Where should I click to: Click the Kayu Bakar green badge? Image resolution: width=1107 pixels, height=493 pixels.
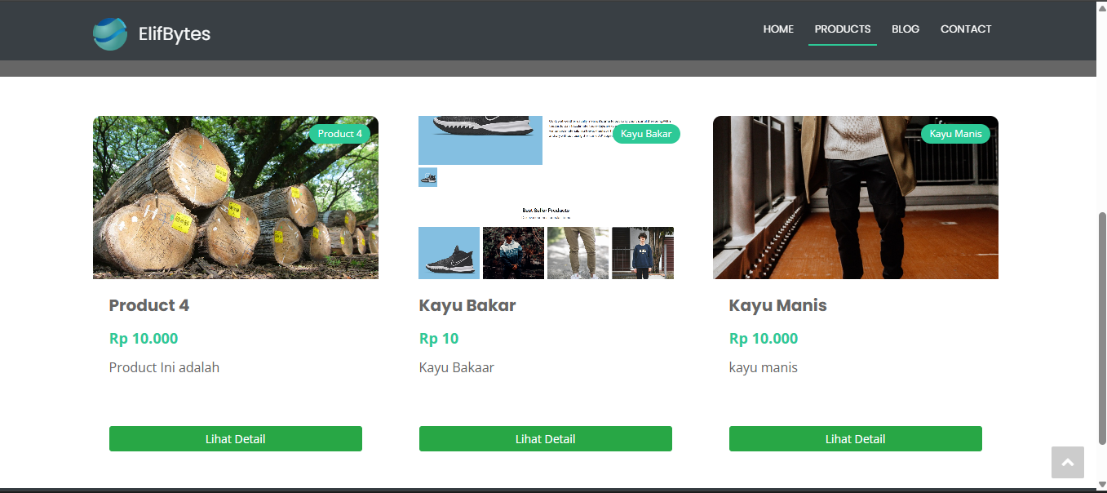point(645,134)
